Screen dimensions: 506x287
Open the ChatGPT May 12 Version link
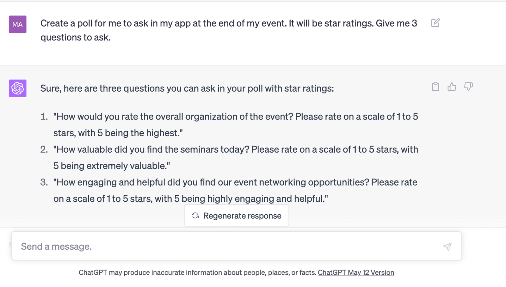pos(356,272)
